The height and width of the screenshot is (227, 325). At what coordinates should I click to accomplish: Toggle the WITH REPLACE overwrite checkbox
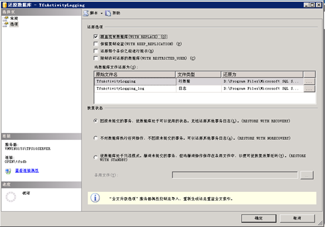click(96, 37)
